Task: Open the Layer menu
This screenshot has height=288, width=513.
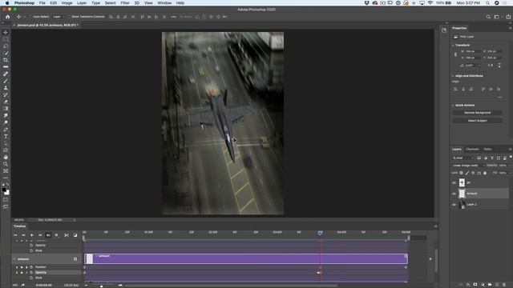Action: 82,3
